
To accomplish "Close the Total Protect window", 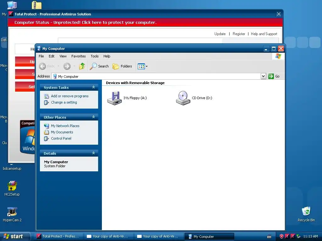I will pyautogui.click(x=279, y=14).
